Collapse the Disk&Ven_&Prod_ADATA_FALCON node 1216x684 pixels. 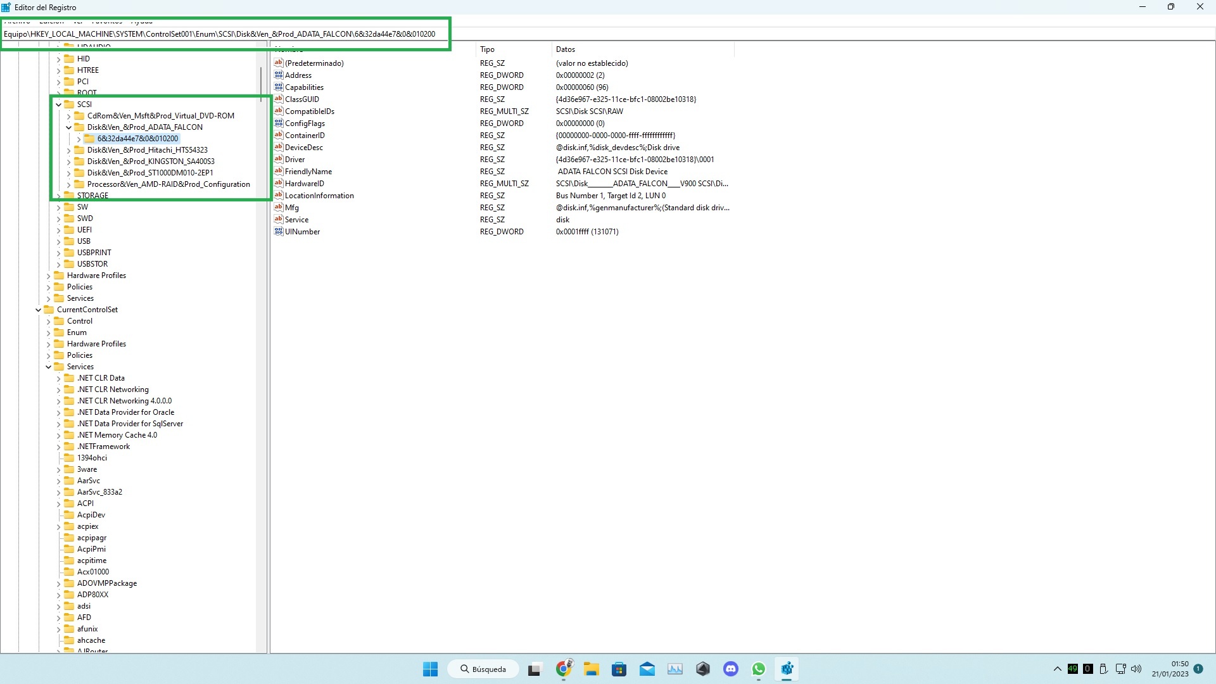tap(68, 127)
